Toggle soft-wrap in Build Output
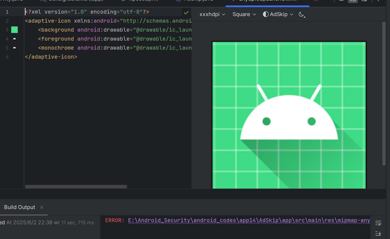Screen dimensions: 390x239 point(378,223)
